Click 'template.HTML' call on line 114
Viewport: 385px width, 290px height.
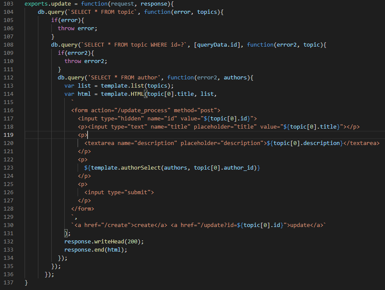point(122,94)
